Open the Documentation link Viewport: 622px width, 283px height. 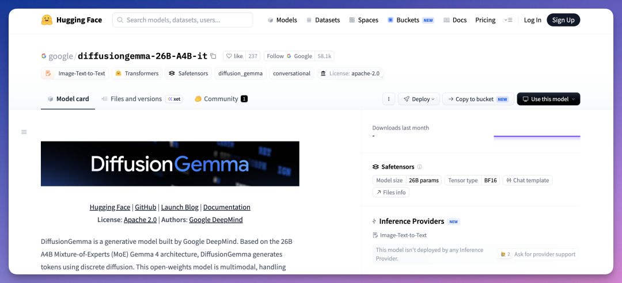[226, 207]
